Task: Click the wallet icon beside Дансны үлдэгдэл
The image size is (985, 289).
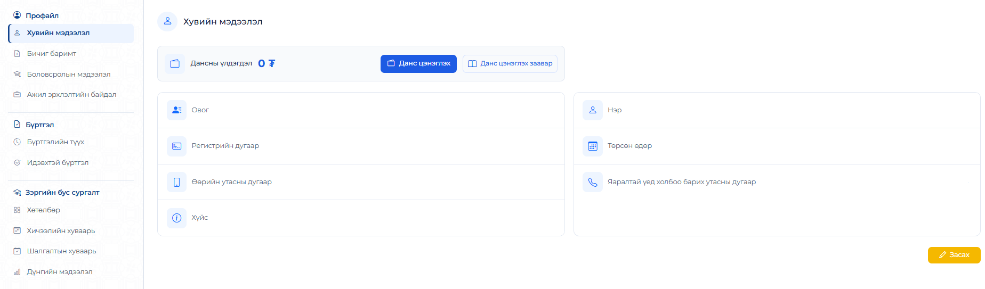Action: click(175, 63)
